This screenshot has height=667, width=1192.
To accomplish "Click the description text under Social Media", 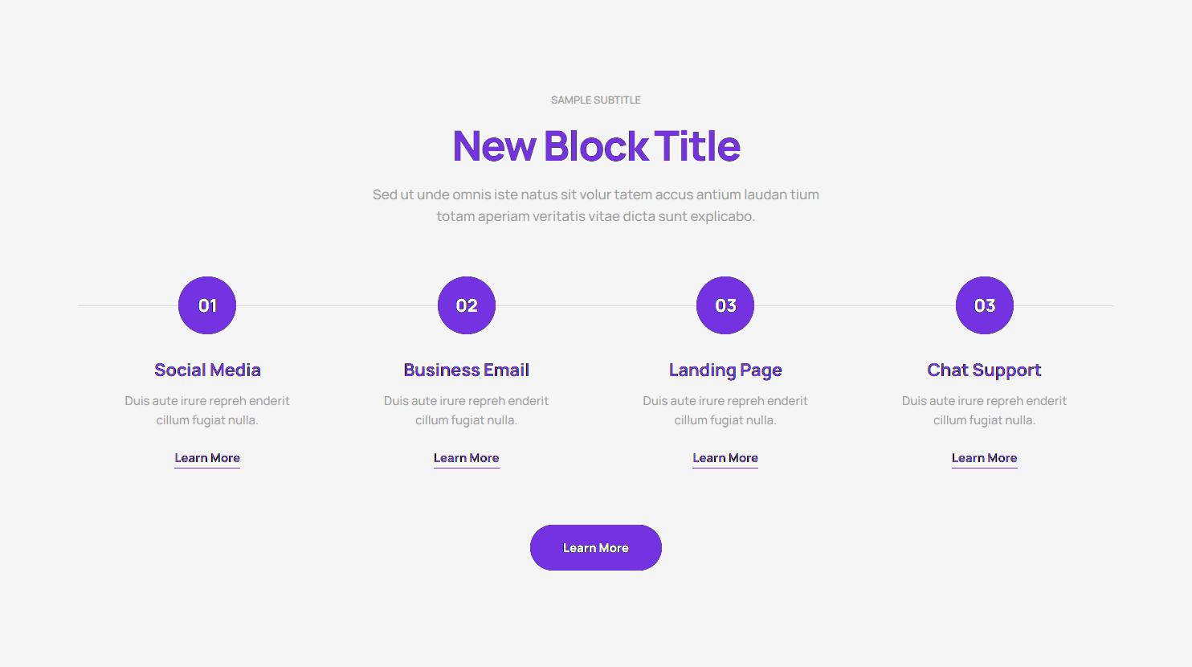I will (x=207, y=410).
